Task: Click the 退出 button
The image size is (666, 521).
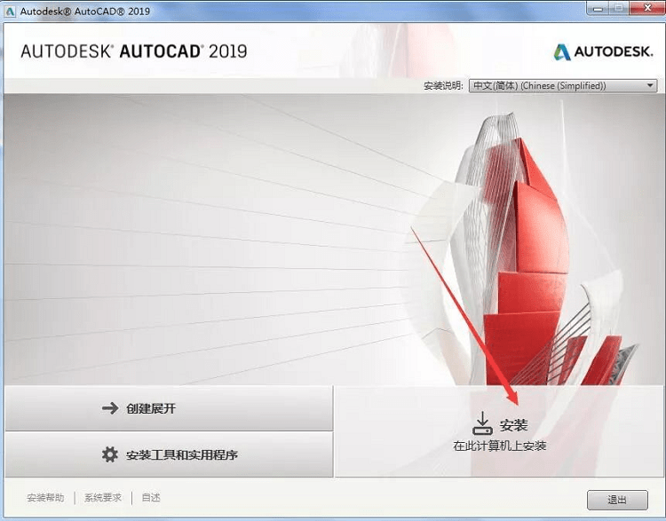Action: point(617,500)
